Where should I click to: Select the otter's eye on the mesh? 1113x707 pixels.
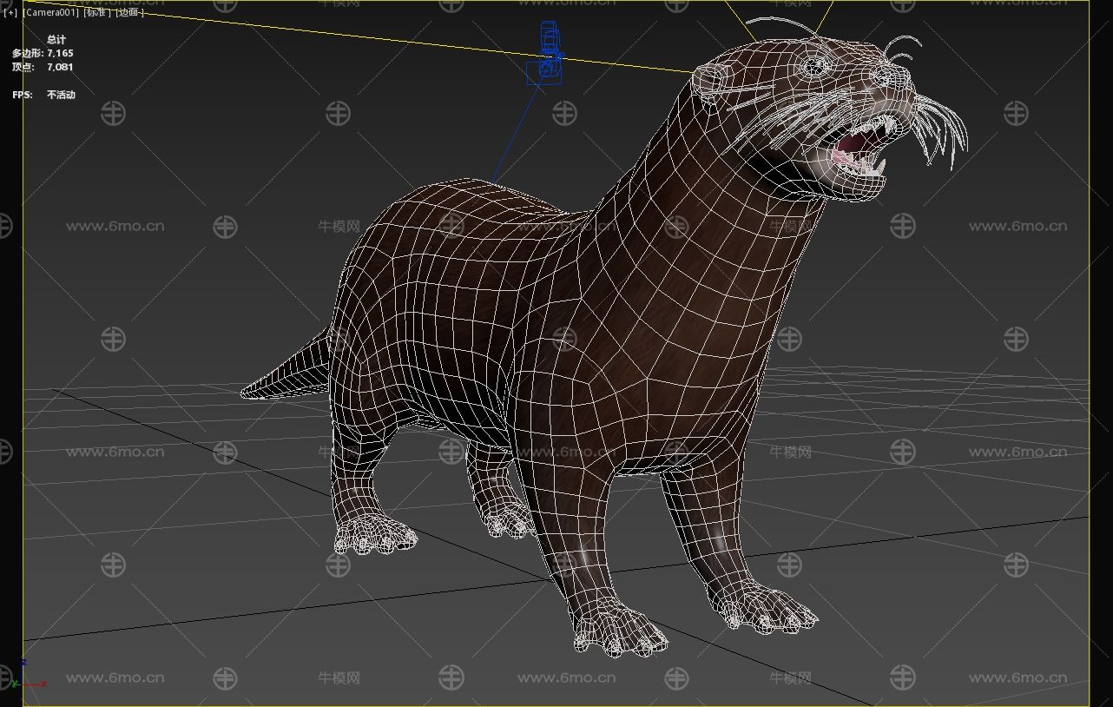813,66
